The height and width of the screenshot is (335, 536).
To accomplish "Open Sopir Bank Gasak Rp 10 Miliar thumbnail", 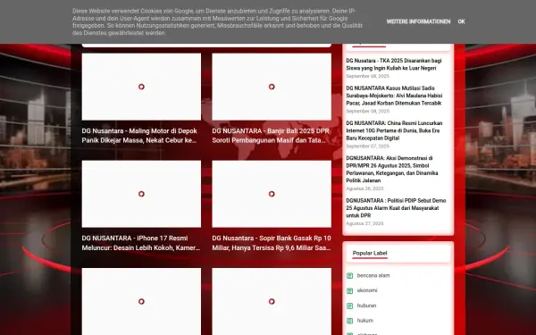I will click(272, 194).
